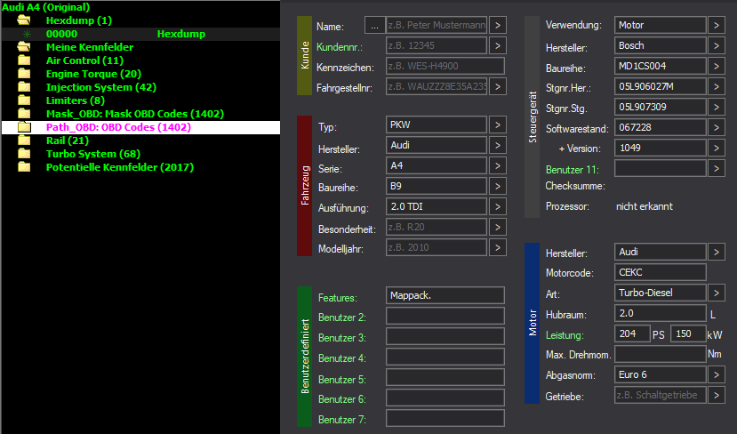
Task: Open the Baureihe MD1CS004 arrow button
Action: [717, 66]
